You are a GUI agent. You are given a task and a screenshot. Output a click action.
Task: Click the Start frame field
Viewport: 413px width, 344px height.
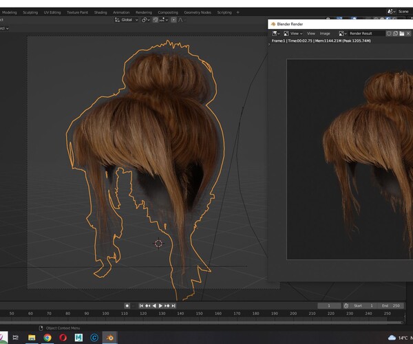coord(363,305)
